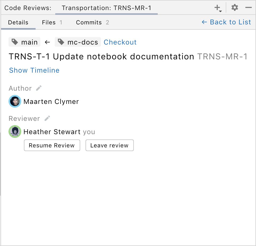Click the tag icon on the mc-docs branch
Viewport: 256px width, 246px height.
[61, 42]
